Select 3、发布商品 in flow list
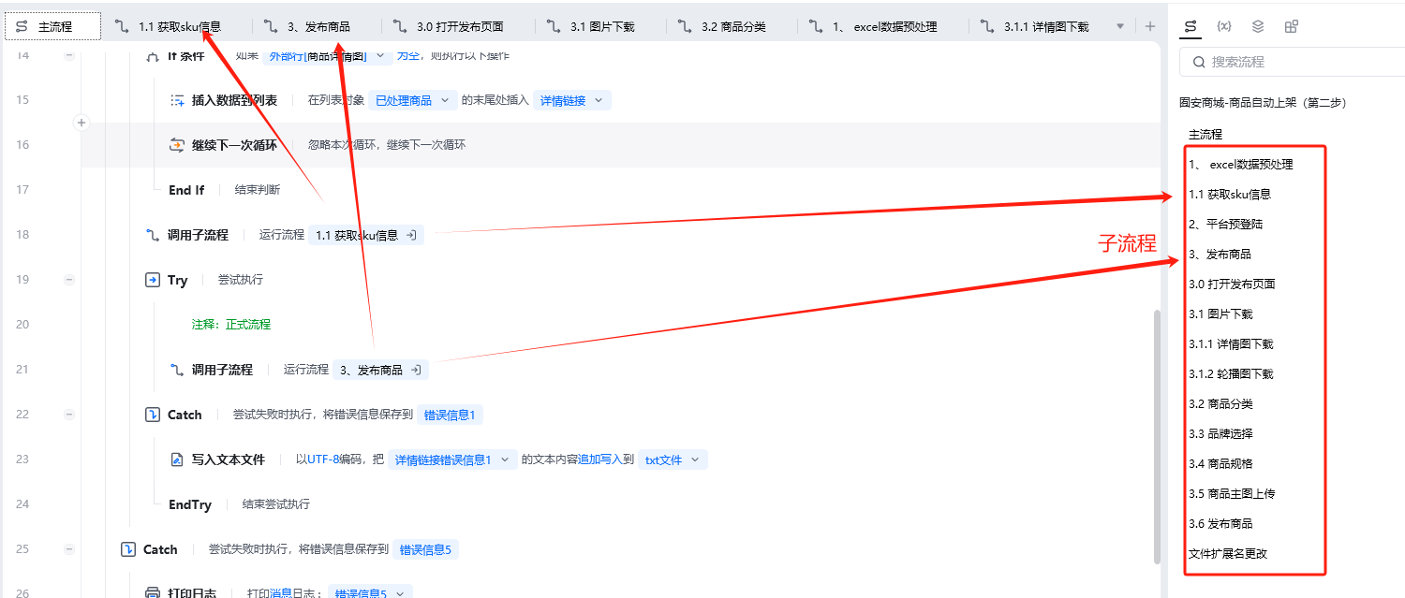The image size is (1405, 598). coord(1220,254)
